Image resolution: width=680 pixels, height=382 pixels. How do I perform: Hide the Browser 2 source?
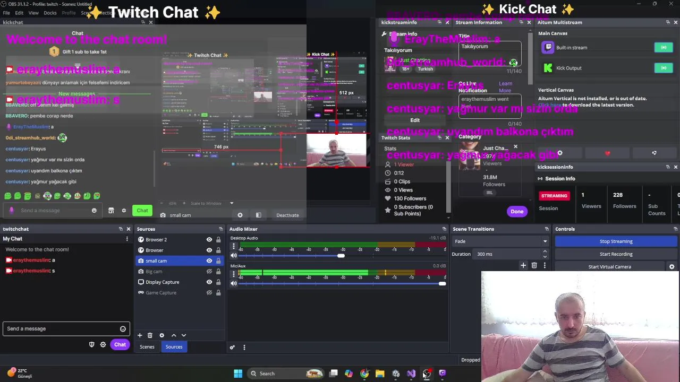point(209,240)
